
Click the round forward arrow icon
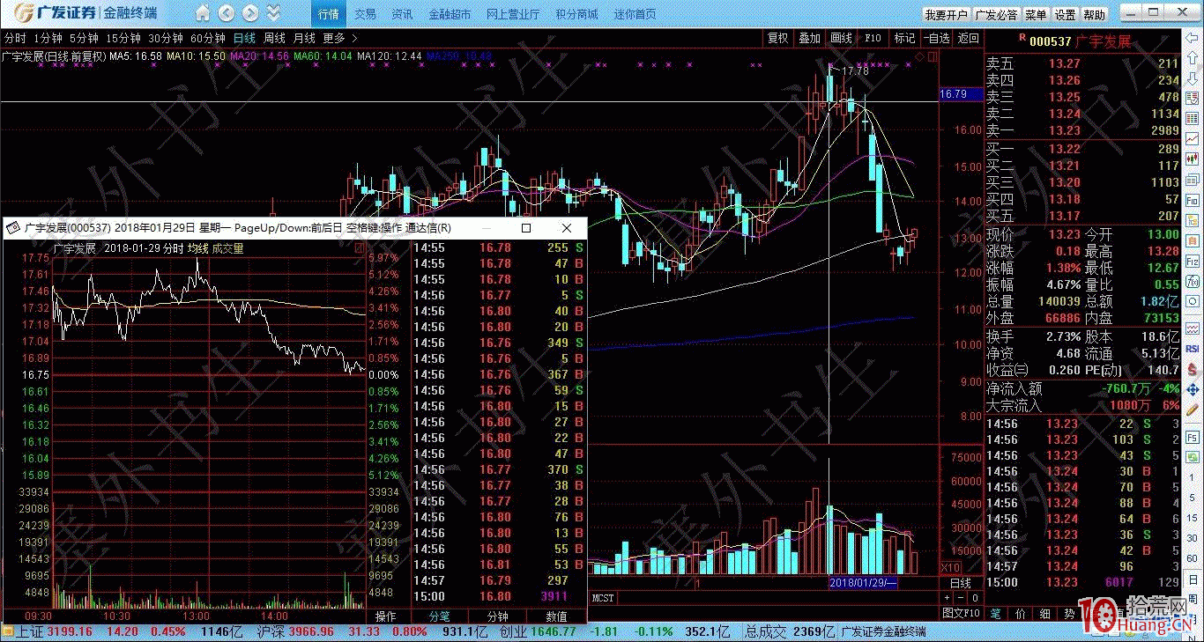[250, 13]
